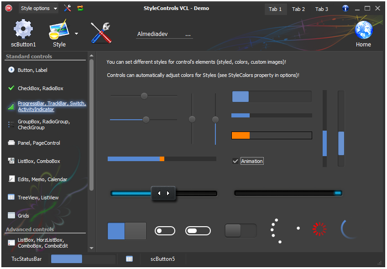Click the status bar table icon
Screen dimensions: 387x269
(129, 259)
